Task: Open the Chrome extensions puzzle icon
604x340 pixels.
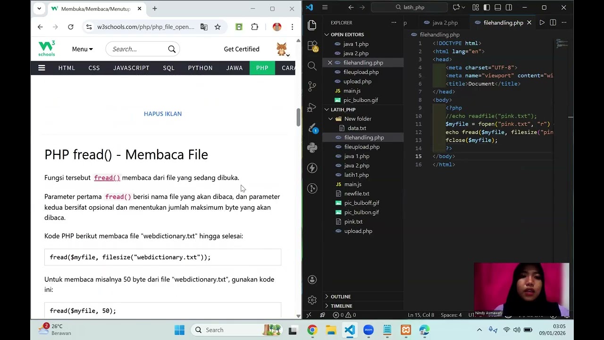Action: 255,27
